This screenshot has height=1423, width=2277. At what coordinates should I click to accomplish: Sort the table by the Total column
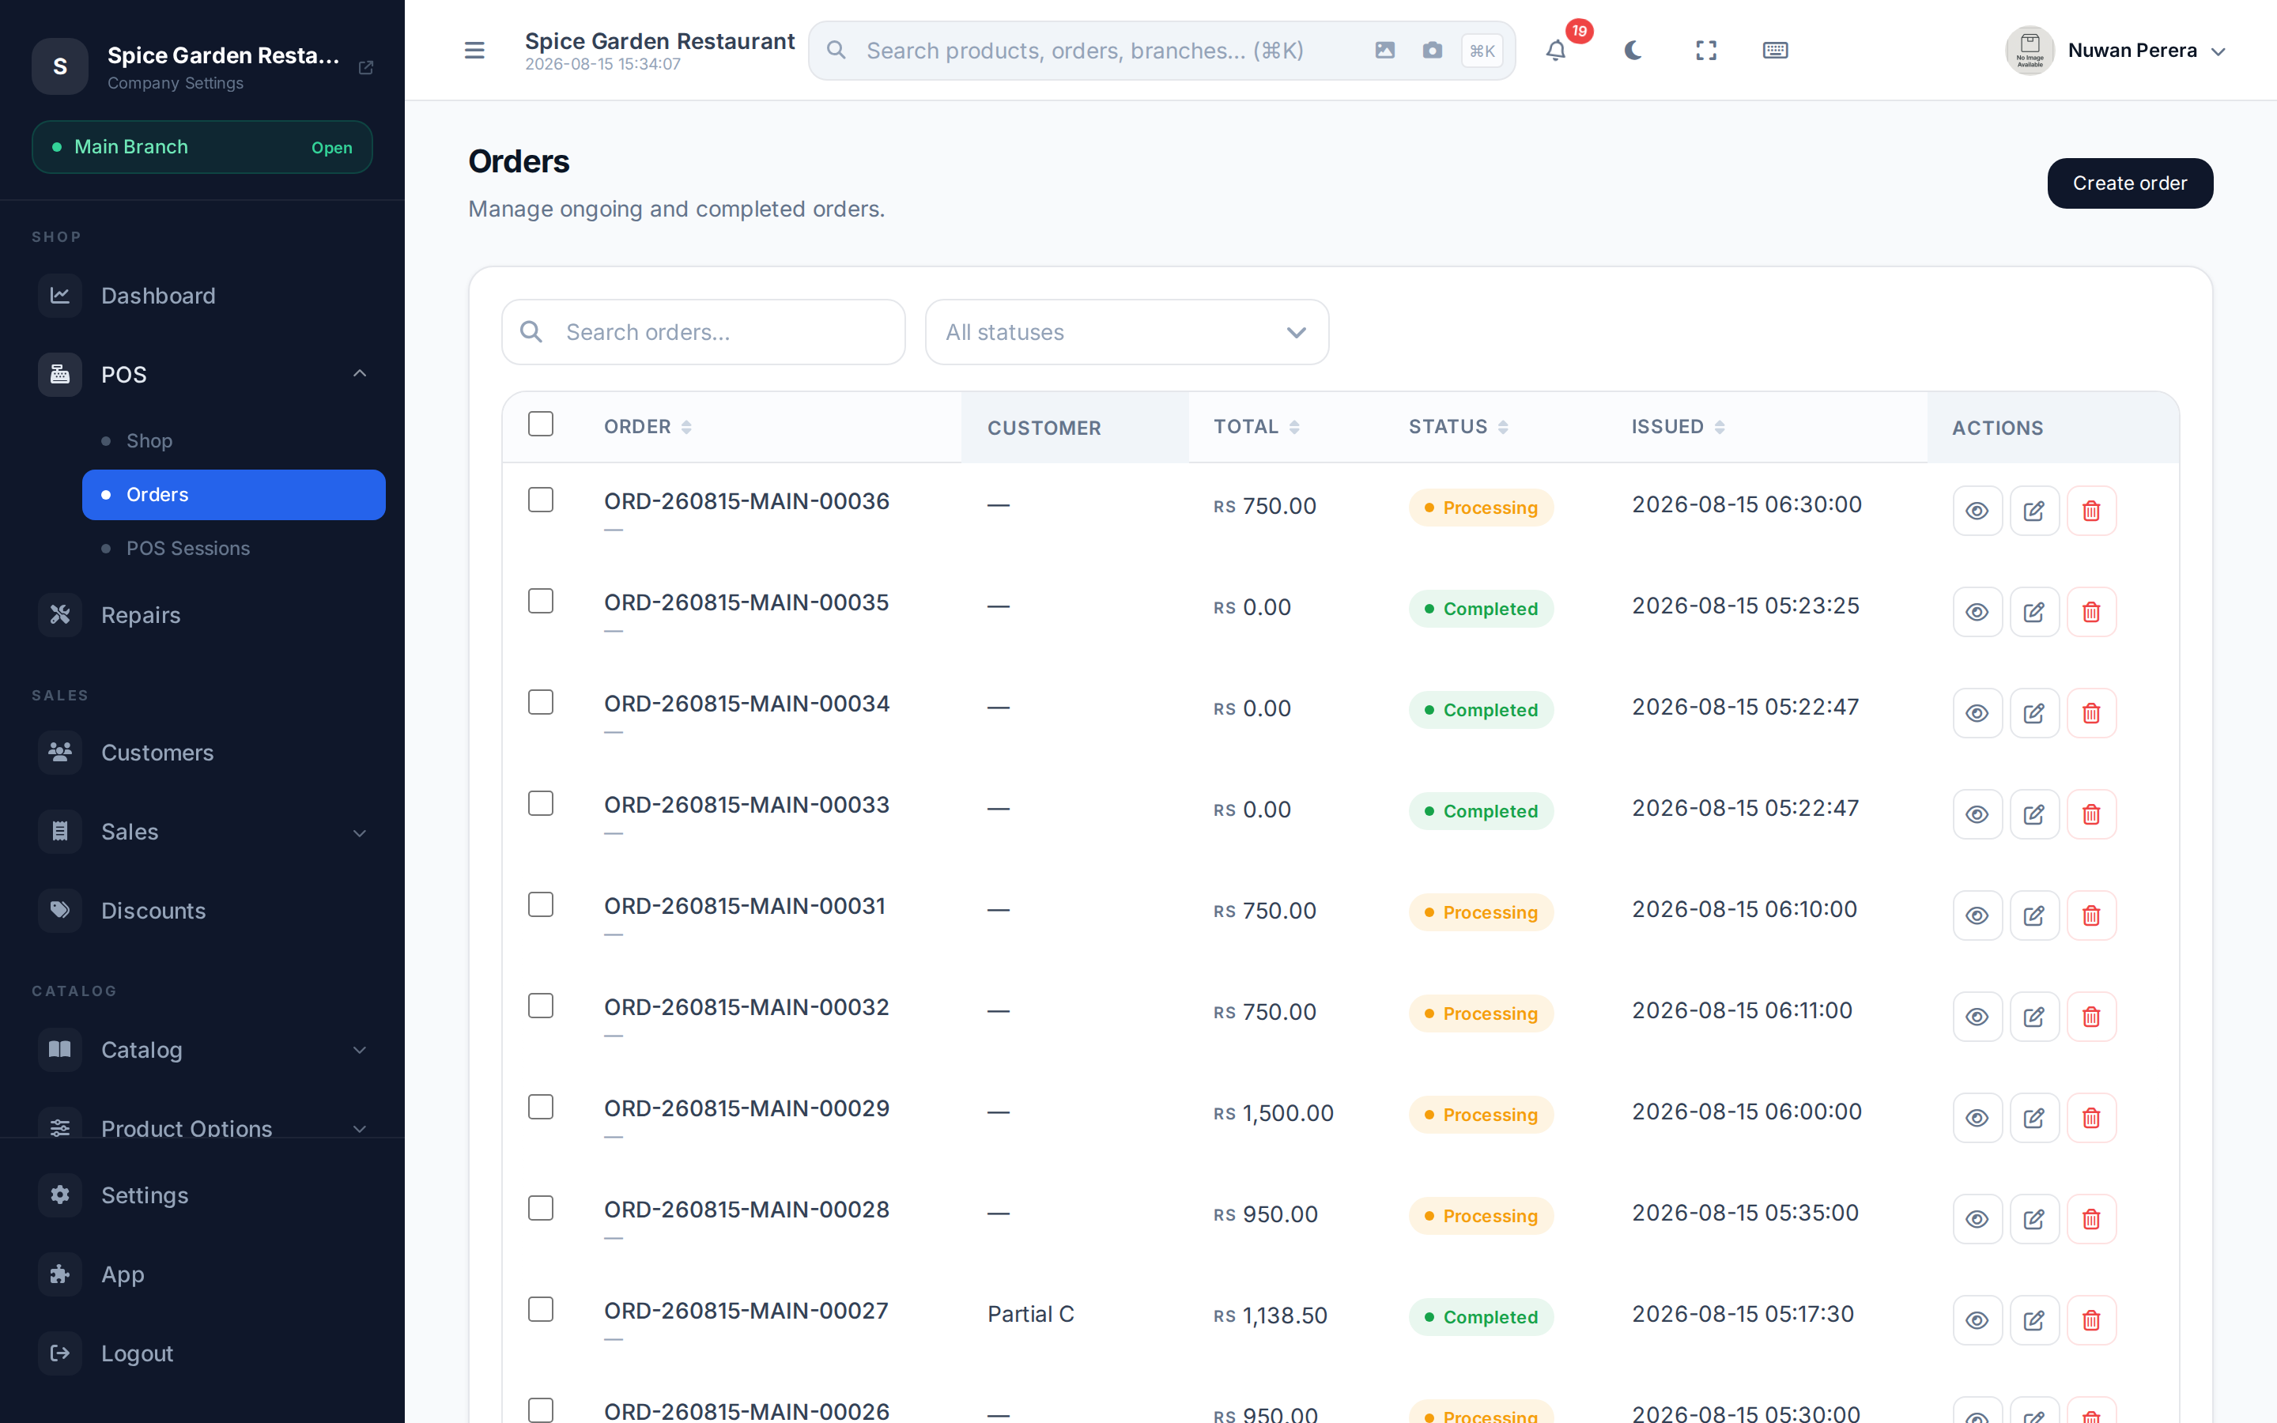point(1256,426)
